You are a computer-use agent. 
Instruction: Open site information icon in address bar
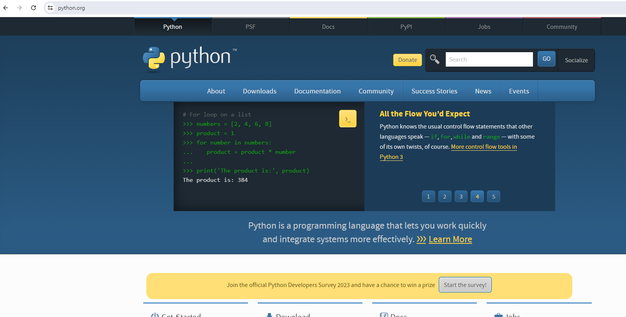[x=50, y=8]
